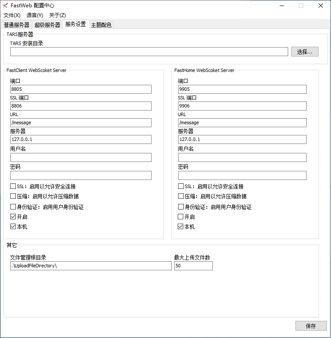Viewport: 331px width, 338px height.
Task: Close the FastWeb 配置中心 window
Action: (x=321, y=6)
